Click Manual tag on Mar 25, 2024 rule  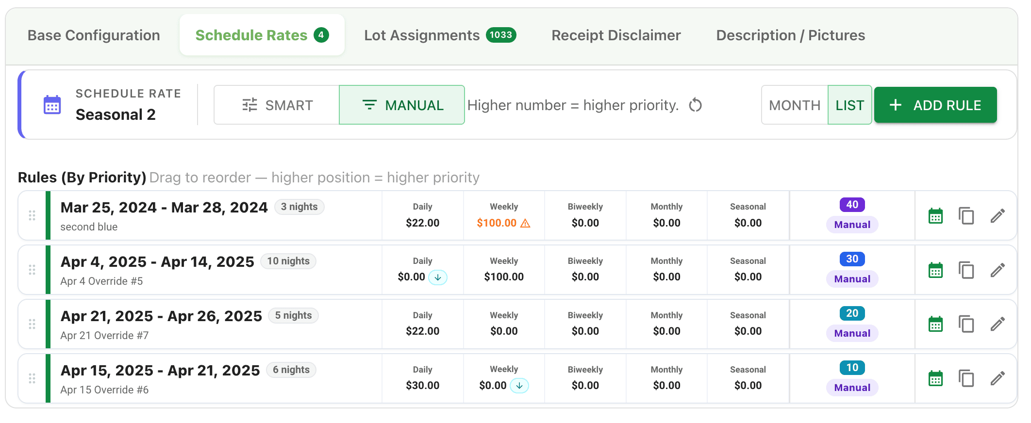pos(852,225)
